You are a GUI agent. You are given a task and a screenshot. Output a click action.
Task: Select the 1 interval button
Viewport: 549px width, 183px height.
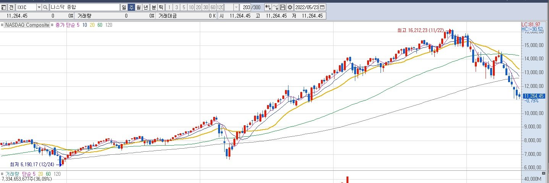point(169,7)
